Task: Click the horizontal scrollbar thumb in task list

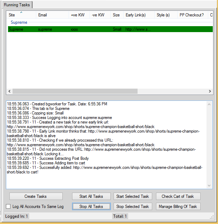Action: (75, 91)
